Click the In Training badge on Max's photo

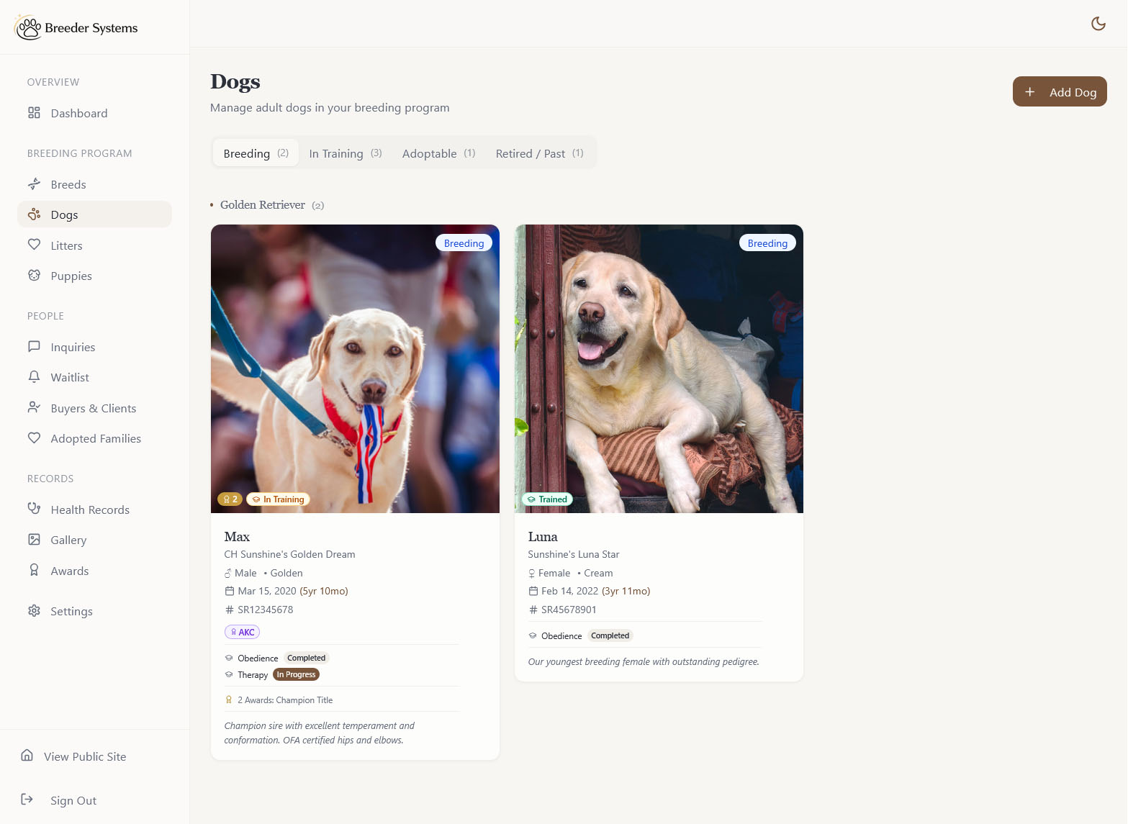[278, 499]
